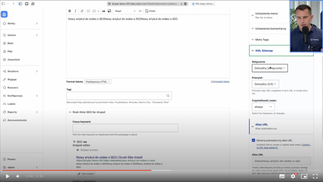Open the Dołączenie dropdown
323x182 pixels.
(270, 68)
